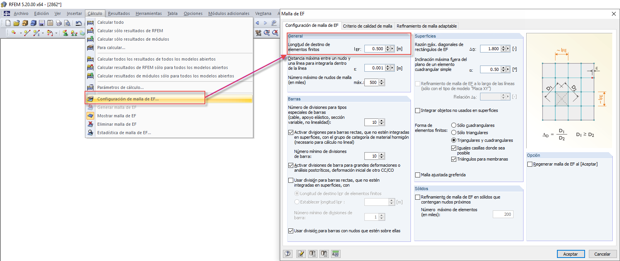Enable Regenerar malla de EF al Aceptar
The height and width of the screenshot is (261, 620).
530,164
